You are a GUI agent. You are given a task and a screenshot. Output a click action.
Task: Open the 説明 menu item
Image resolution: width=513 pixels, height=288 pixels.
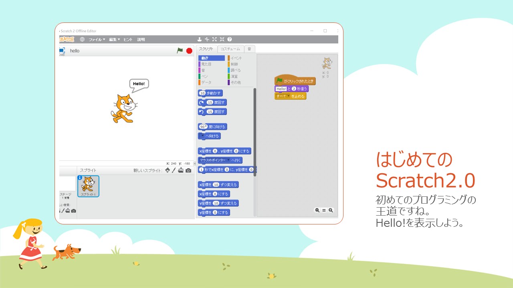[x=141, y=40]
